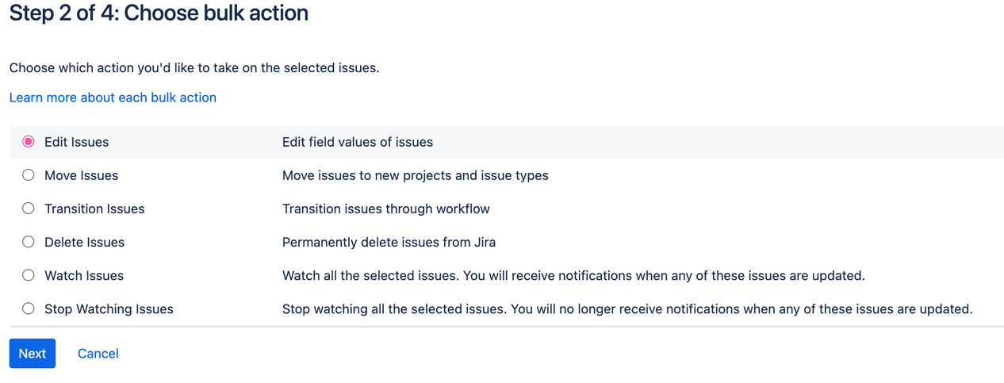Click 'Edit field values of issues' description

point(358,142)
